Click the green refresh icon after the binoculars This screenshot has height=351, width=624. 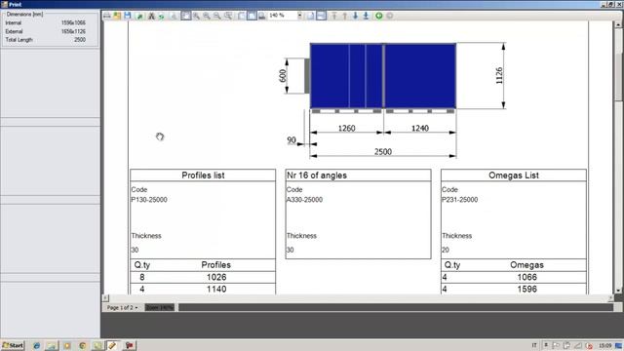161,16
